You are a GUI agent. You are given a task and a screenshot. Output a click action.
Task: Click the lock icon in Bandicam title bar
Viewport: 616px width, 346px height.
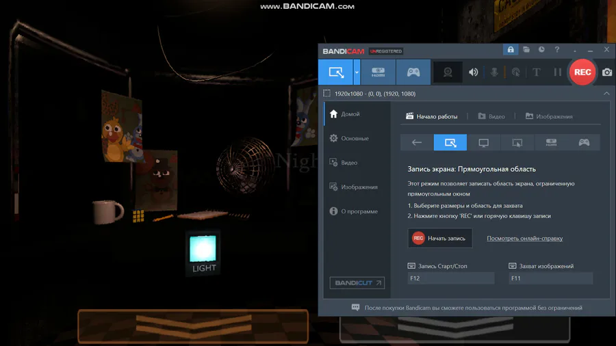pyautogui.click(x=511, y=49)
